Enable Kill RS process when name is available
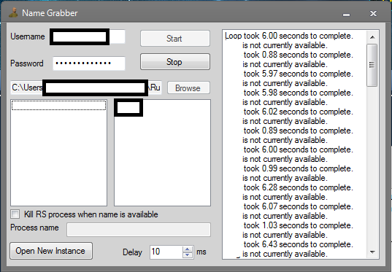 tap(15, 214)
